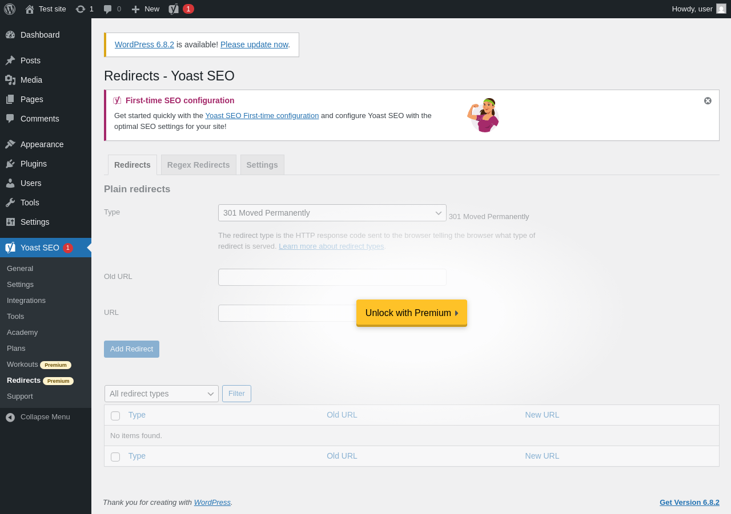Open Yoast icon in admin bar
The width and height of the screenshot is (731, 514).
(174, 9)
